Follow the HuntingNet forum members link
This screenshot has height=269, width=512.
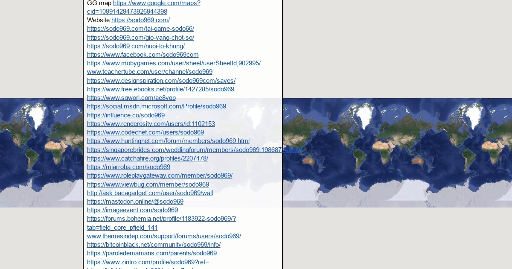[x=168, y=141]
